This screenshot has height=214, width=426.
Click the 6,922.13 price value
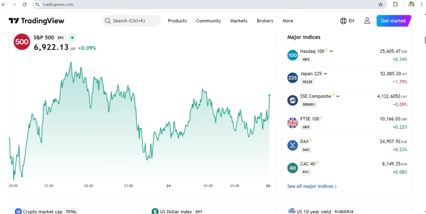tap(51, 47)
